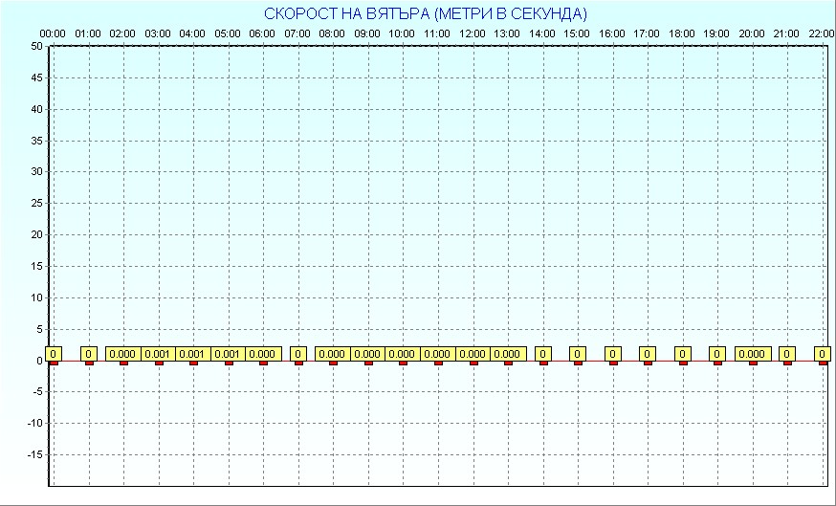Click the red data marker at 16:00
836x506 pixels.
(x=613, y=363)
